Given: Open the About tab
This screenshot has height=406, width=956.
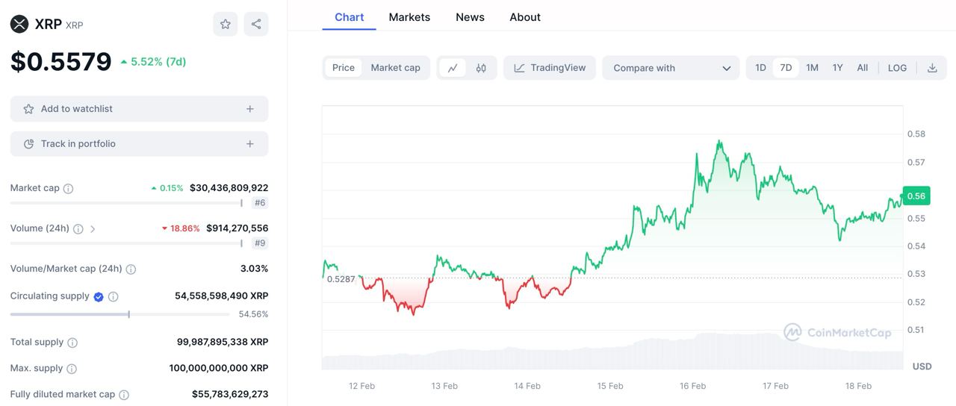Looking at the screenshot, I should point(525,17).
